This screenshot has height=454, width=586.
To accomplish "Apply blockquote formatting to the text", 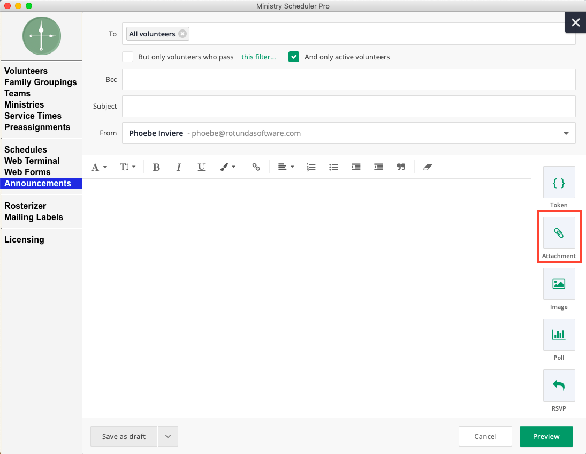I will coord(401,167).
